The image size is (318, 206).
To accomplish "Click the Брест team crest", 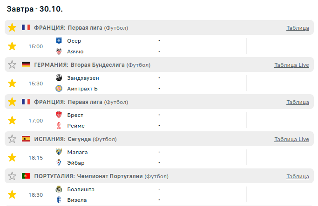I will tap(59, 115).
